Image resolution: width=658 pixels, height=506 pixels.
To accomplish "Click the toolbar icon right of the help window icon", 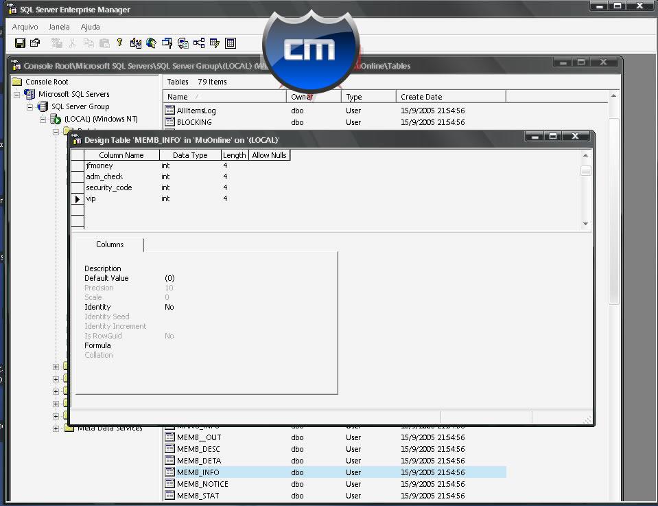I will 183,43.
